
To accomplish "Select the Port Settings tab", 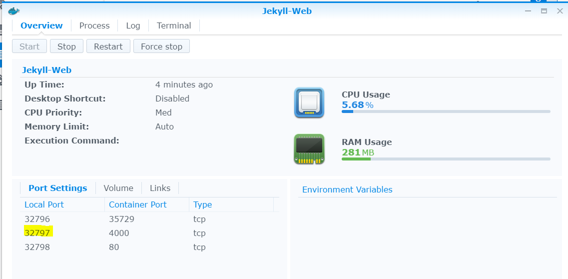I will (x=57, y=188).
